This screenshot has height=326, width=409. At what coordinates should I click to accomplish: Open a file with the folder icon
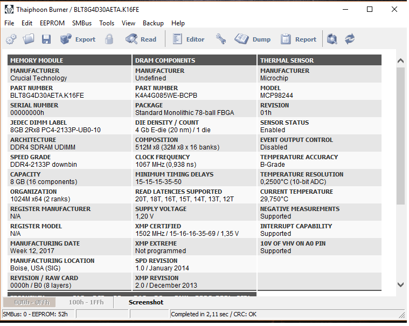pyautogui.click(x=29, y=39)
